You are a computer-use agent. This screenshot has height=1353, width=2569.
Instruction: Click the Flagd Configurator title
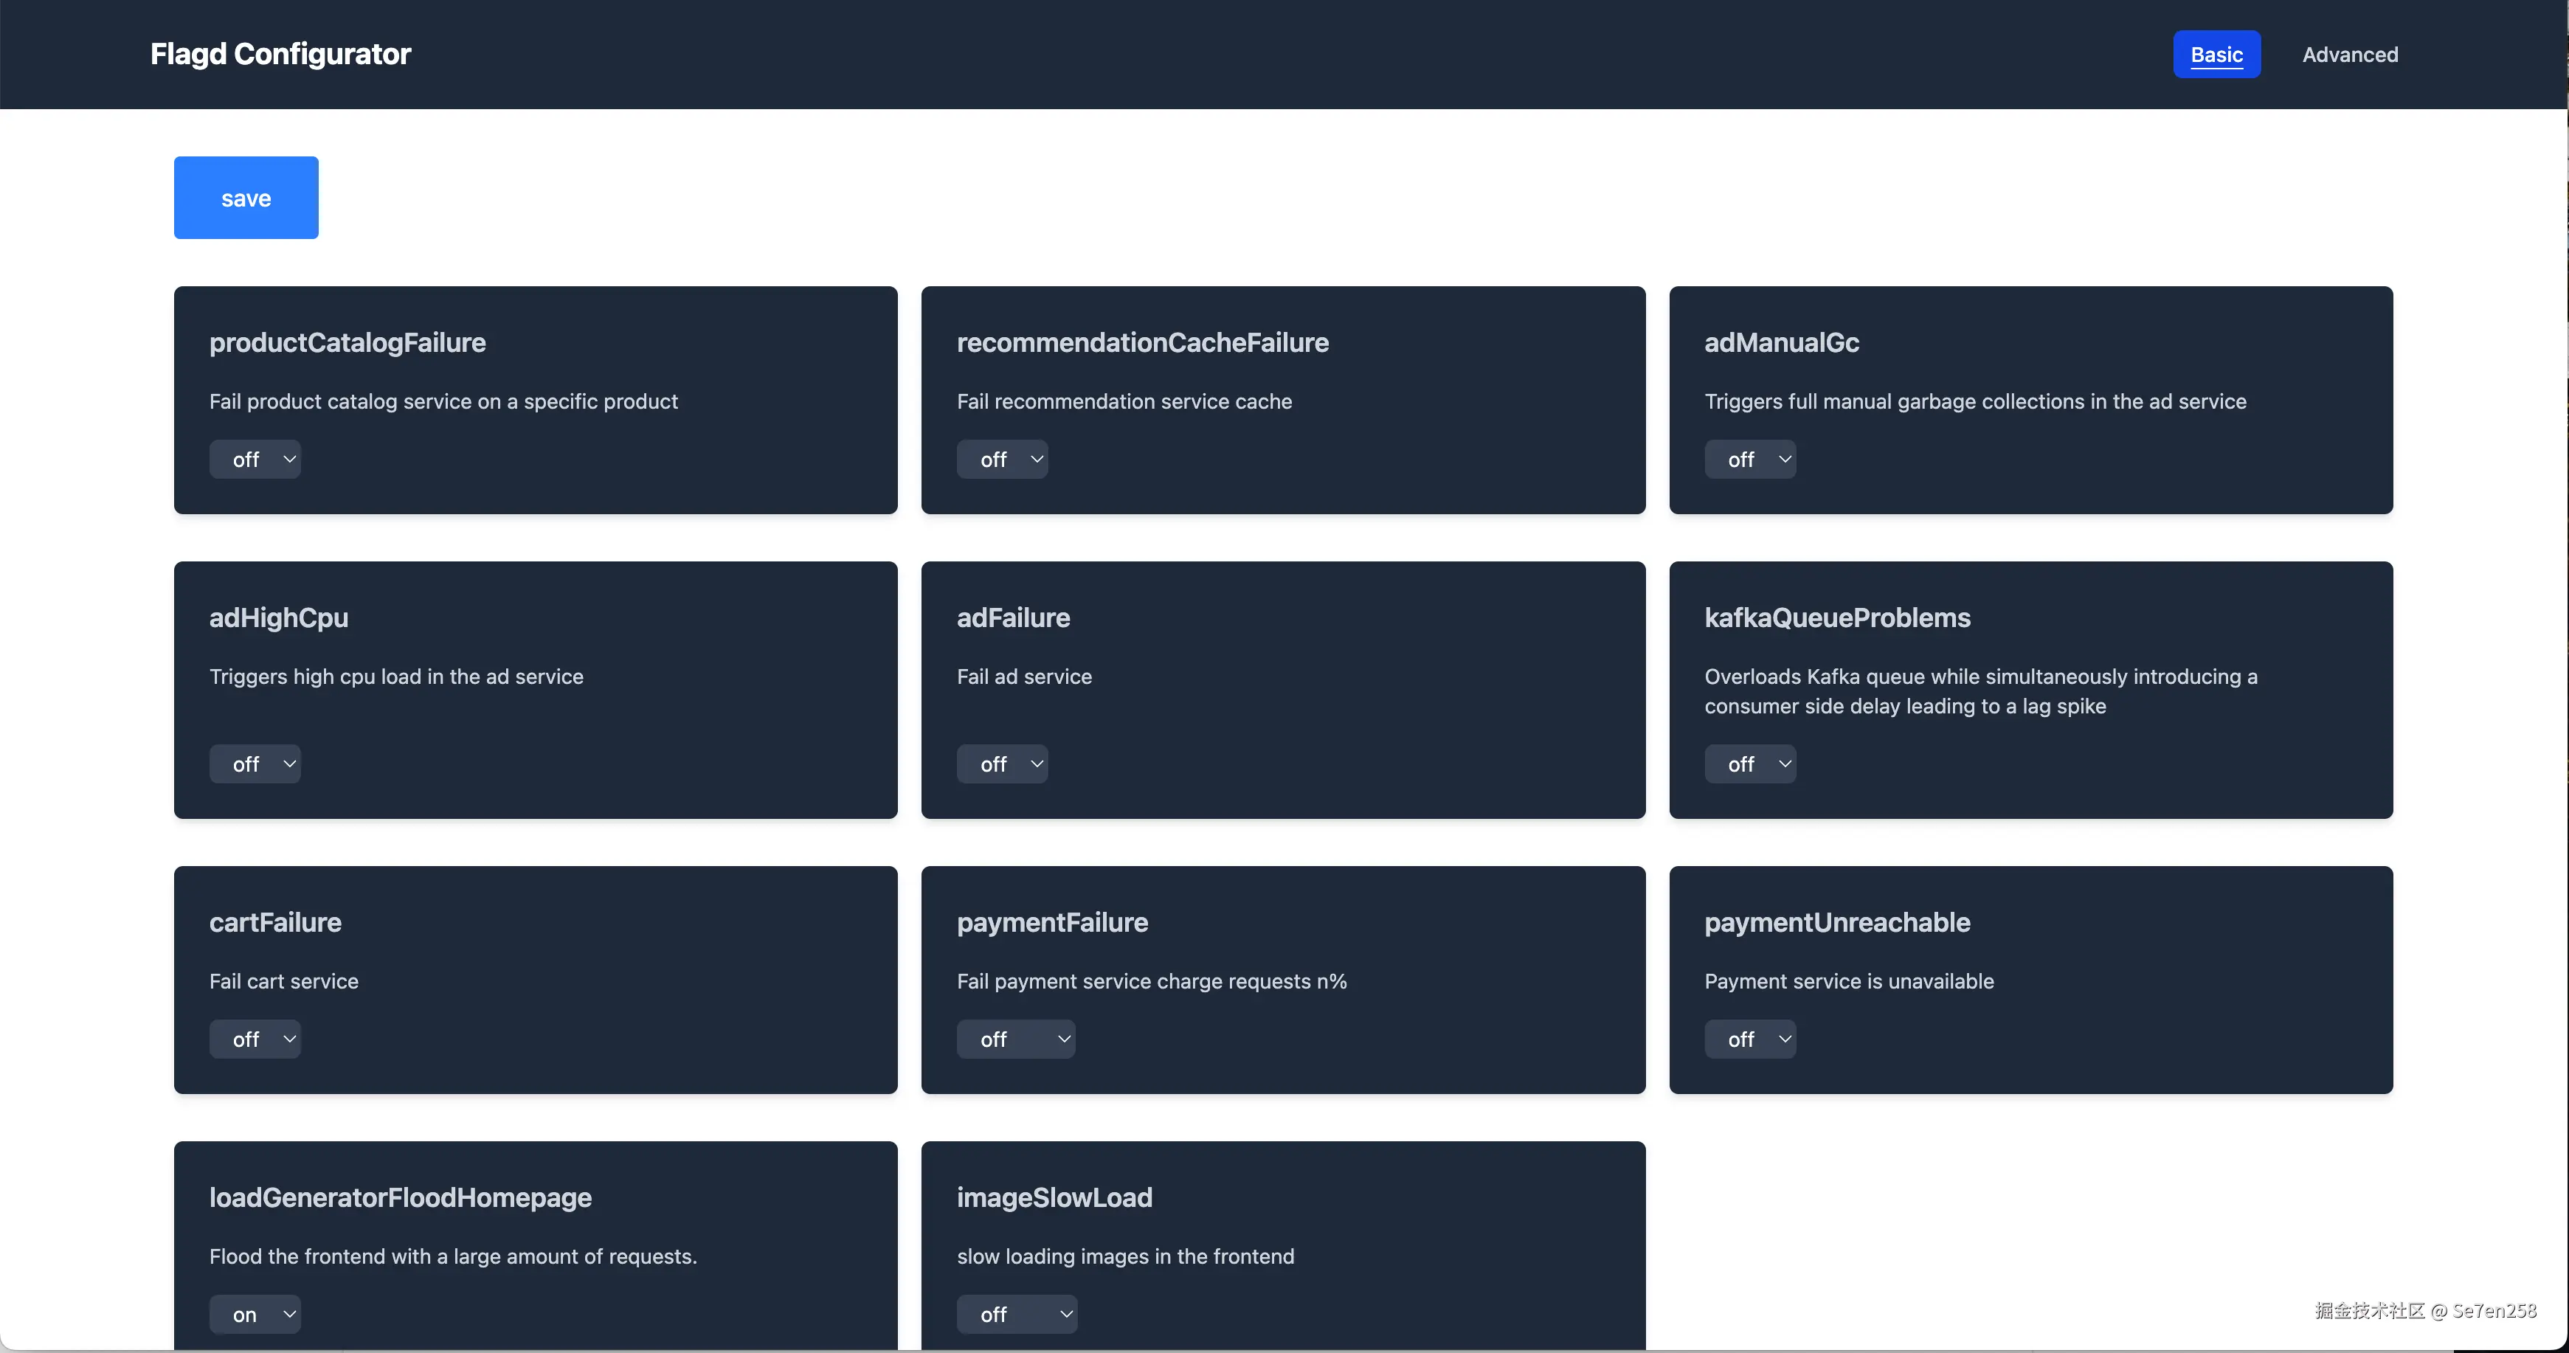point(280,54)
